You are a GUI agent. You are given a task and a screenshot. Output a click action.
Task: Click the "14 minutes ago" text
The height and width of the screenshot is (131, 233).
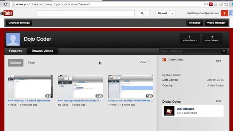[x=28, y=105]
